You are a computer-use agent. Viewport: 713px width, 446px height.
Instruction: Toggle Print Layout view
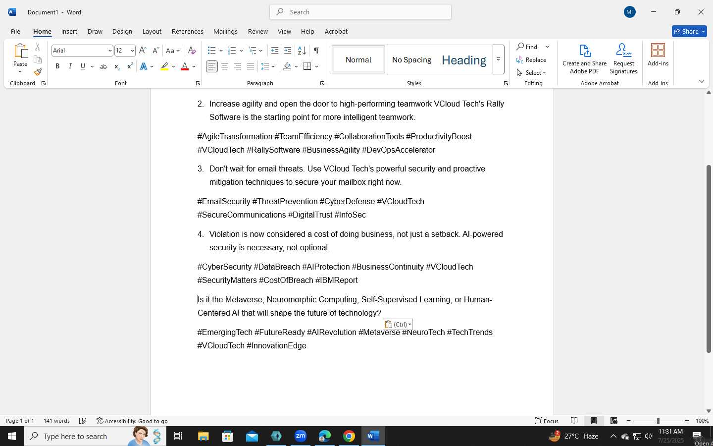(x=594, y=421)
